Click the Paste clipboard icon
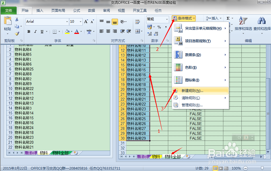 click(x=7, y=21)
